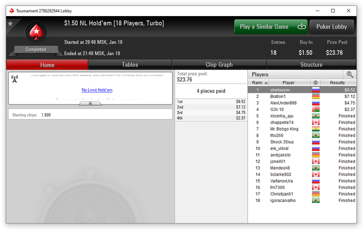
Task: Open the No Limit Hold'em link
Action: tap(97, 90)
